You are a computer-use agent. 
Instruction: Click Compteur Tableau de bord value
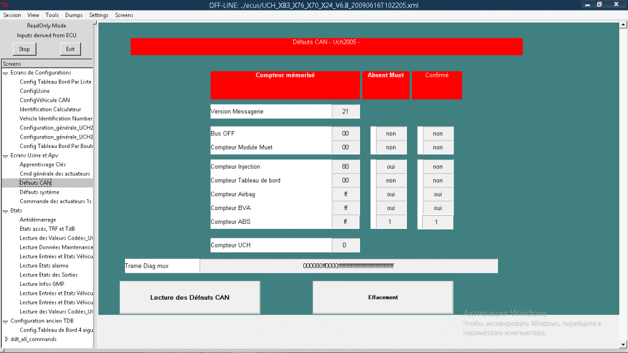(345, 181)
